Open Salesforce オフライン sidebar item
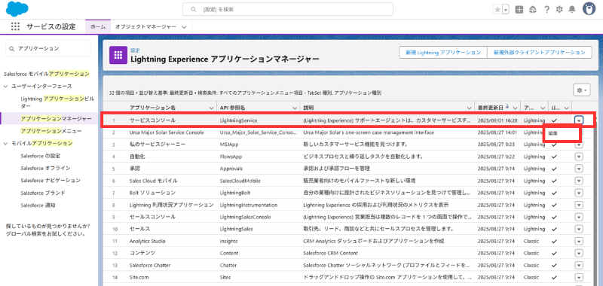The image size is (603, 286). pos(45,168)
